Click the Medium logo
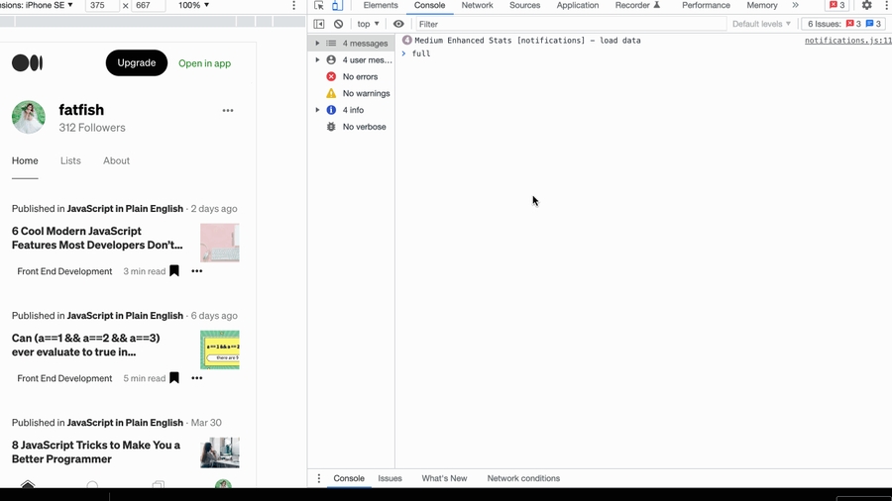 coord(28,63)
